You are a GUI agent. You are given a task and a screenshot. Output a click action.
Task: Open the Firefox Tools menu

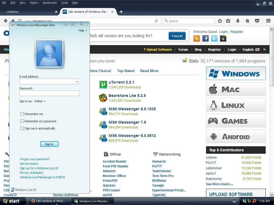(64, 3)
